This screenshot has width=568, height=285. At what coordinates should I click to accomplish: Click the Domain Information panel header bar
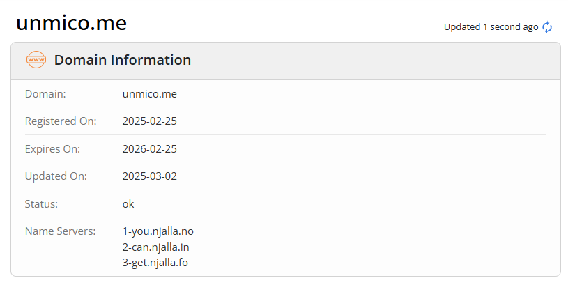(348, 60)
